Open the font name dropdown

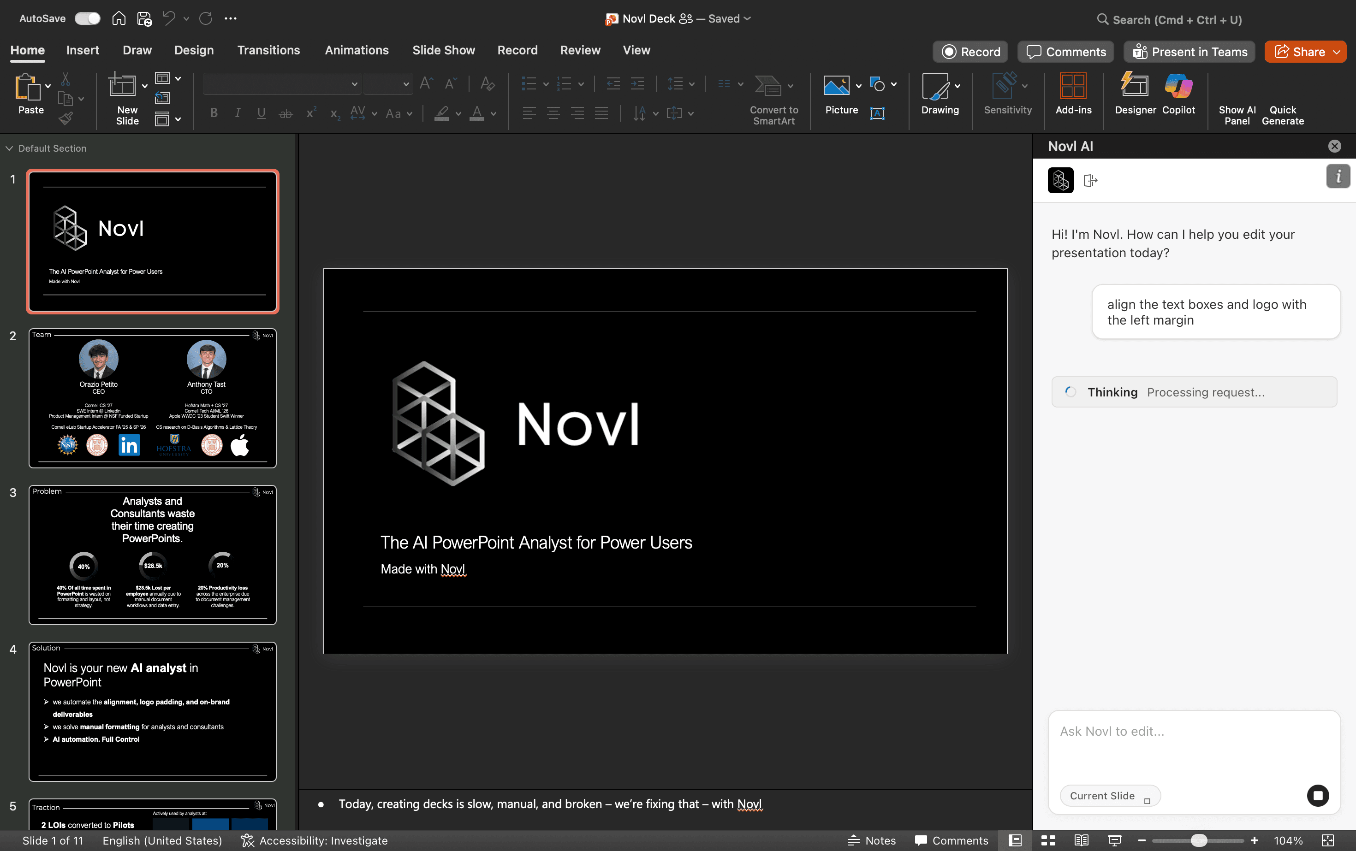pyautogui.click(x=354, y=83)
